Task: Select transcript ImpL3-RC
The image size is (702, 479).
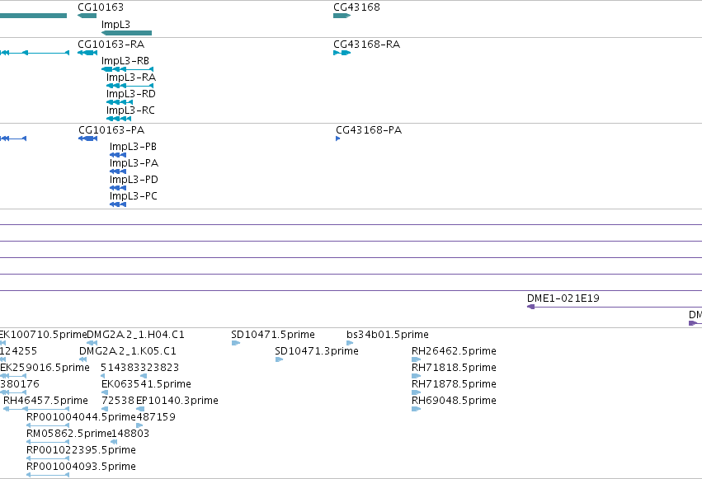Action: [x=130, y=110]
